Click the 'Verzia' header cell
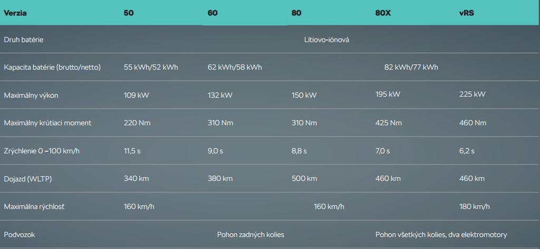 15,13
